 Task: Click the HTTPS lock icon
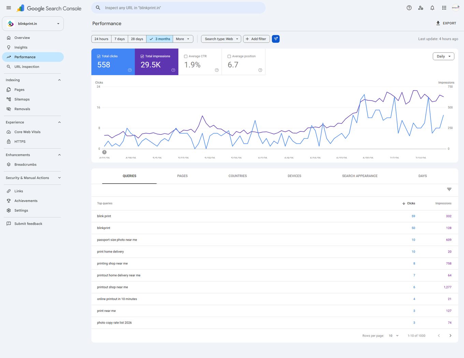(9, 141)
